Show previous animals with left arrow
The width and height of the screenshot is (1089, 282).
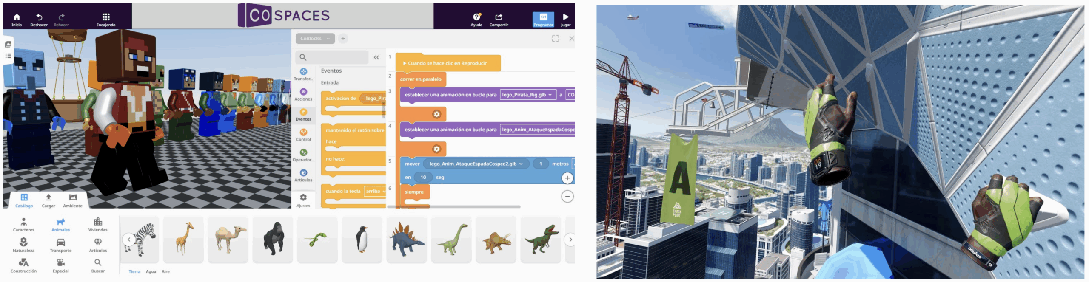(x=129, y=240)
